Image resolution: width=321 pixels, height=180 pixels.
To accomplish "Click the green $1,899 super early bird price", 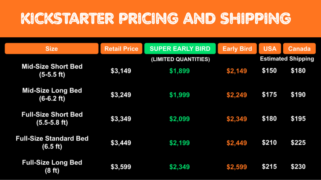I will 180,71.
